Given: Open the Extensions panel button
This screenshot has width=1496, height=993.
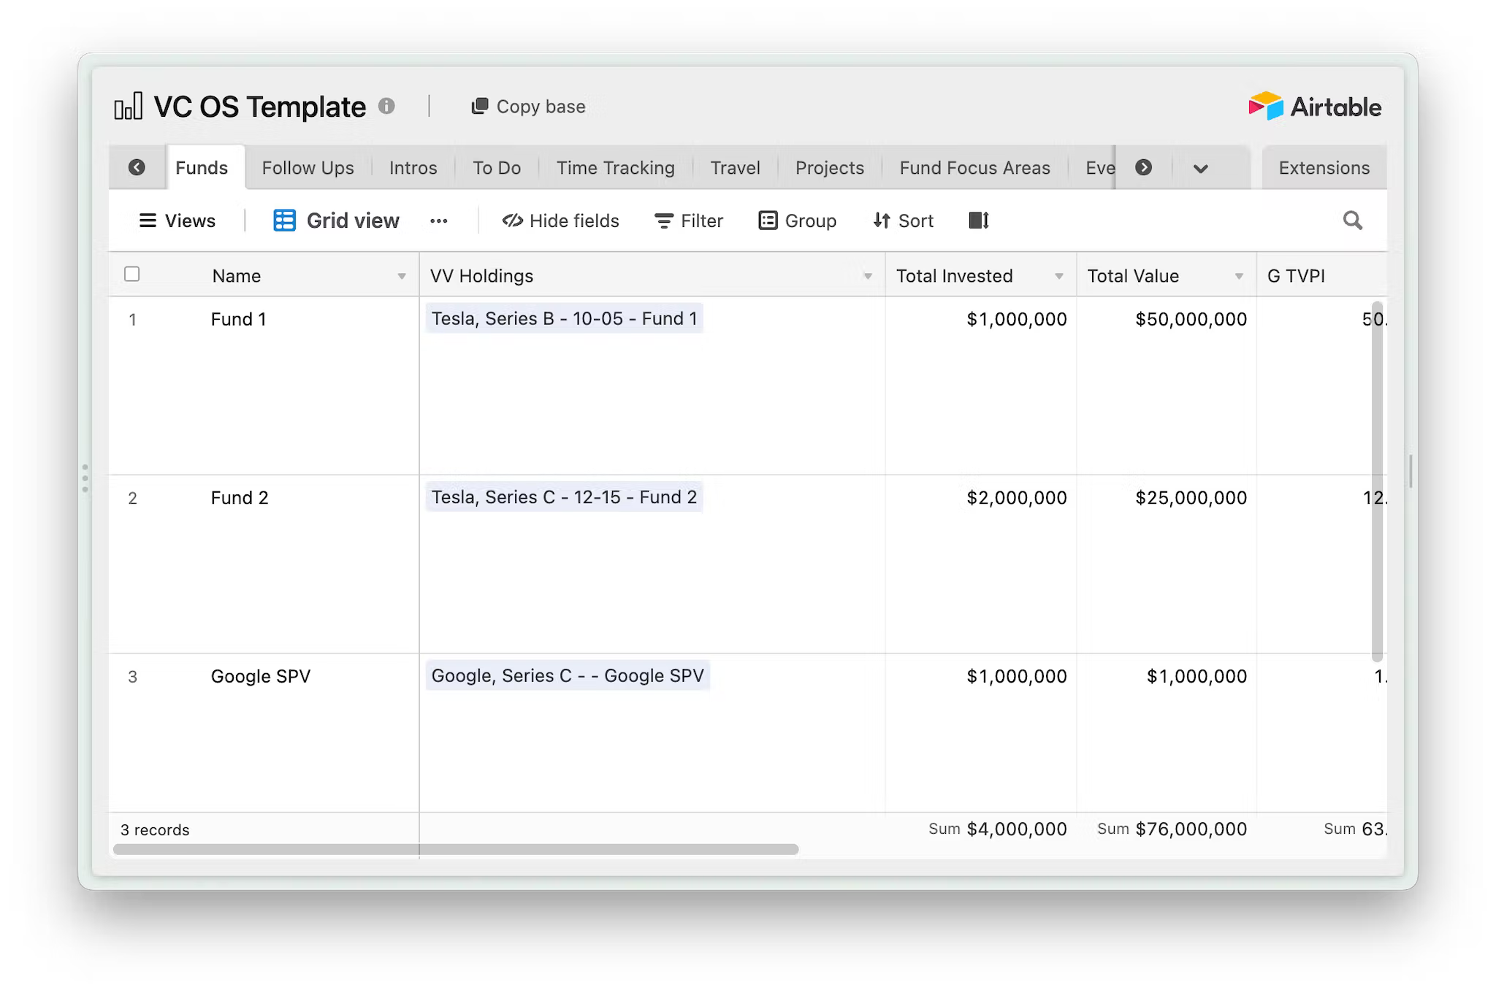Looking at the screenshot, I should pyautogui.click(x=1324, y=168).
